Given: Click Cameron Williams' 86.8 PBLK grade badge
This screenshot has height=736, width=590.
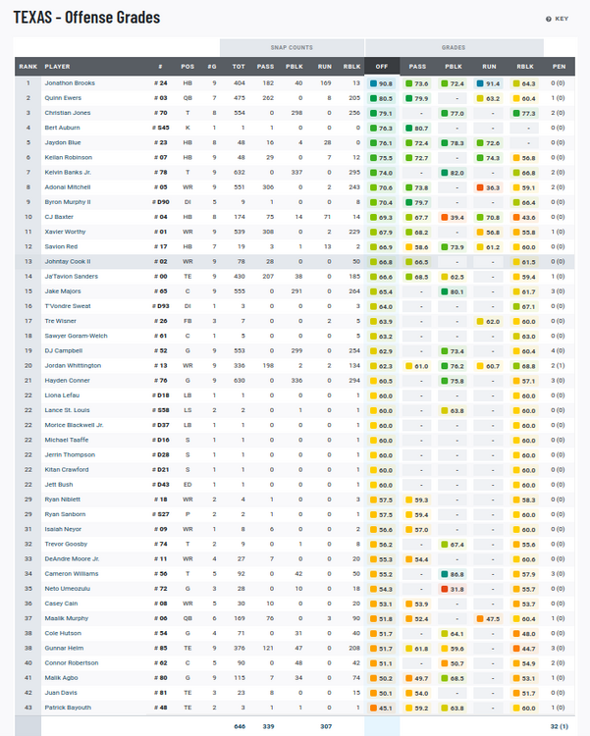Looking at the screenshot, I should click(453, 574).
